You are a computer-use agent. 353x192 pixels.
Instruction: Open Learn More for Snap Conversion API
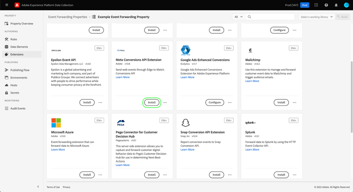click(x=187, y=150)
